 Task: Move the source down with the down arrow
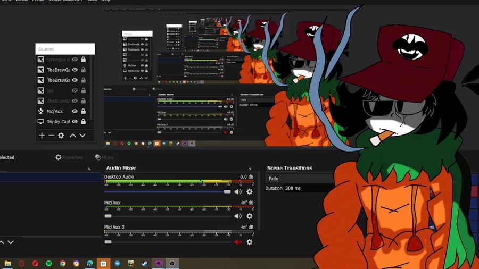[x=82, y=136]
